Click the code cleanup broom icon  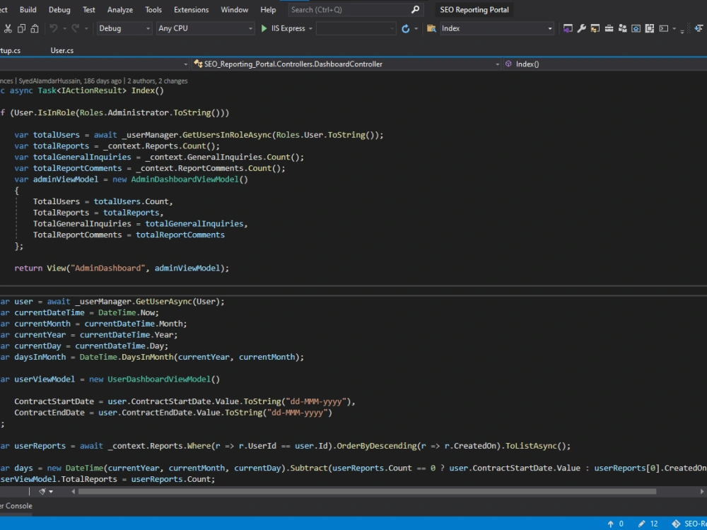point(42,491)
